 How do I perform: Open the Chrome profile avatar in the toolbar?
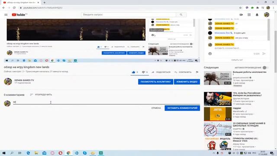pos(268,8)
